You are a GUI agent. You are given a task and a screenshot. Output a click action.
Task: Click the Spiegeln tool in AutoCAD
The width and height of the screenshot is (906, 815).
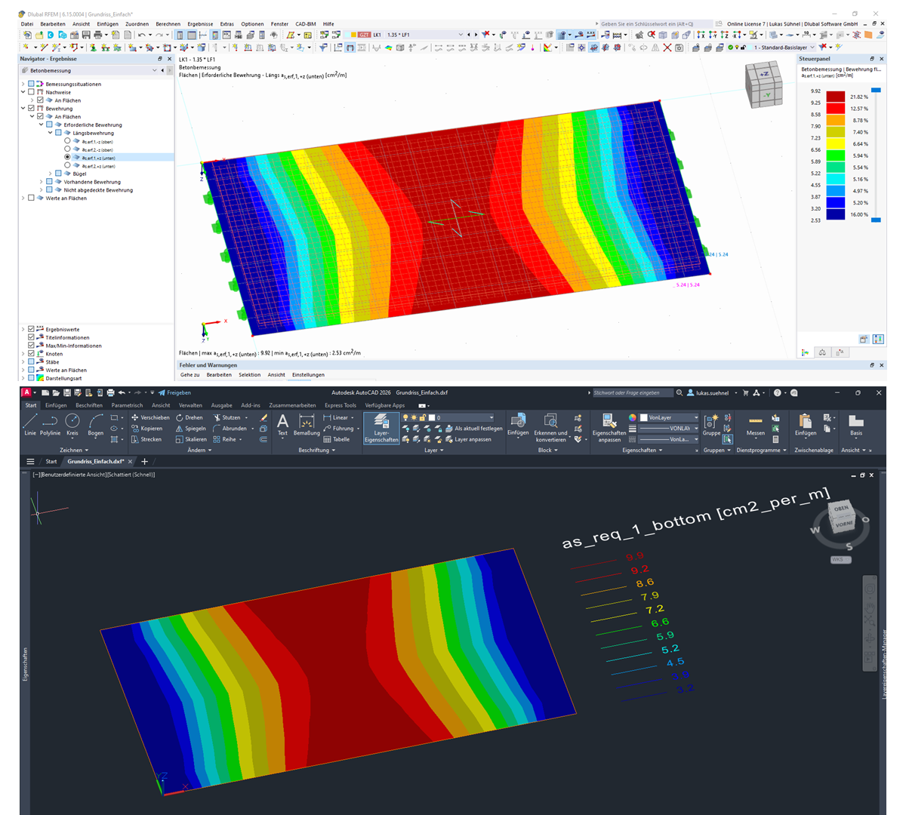click(191, 428)
